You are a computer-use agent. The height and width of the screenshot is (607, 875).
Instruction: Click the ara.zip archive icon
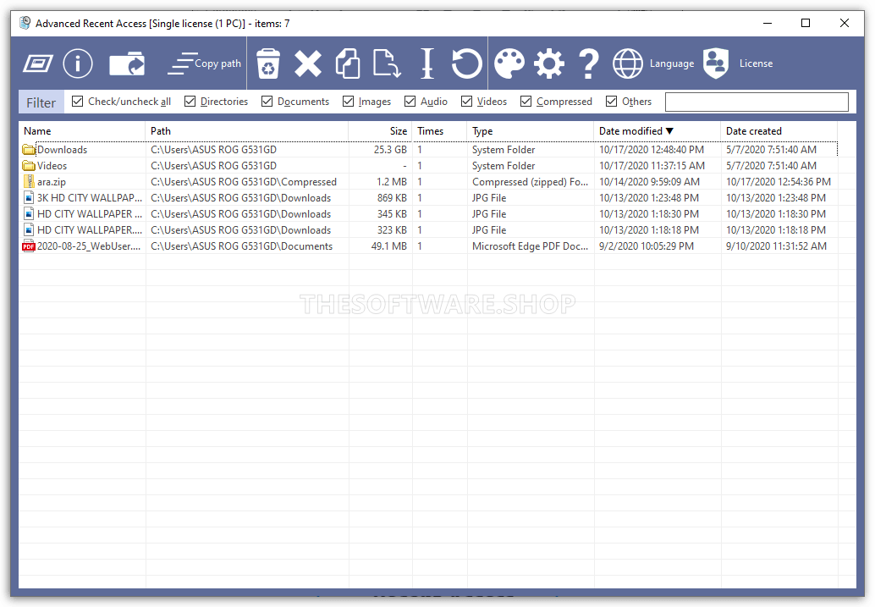29,182
